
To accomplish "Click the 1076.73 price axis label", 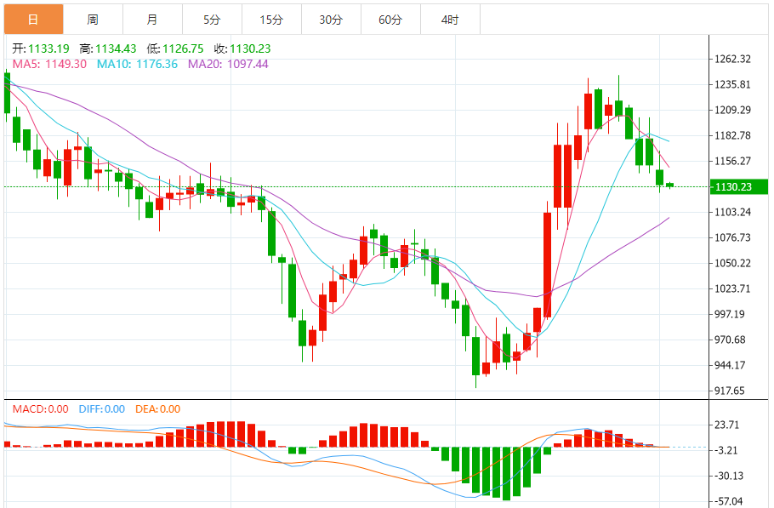I will coord(732,237).
